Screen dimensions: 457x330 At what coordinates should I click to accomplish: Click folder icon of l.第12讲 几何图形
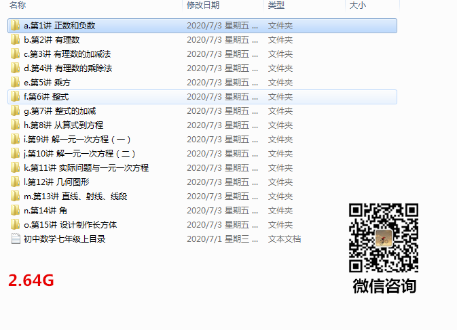[15, 182]
